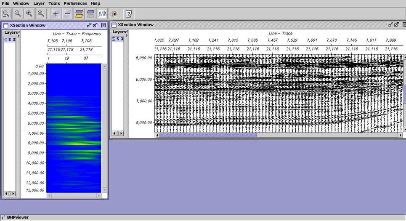This screenshot has height=221, width=406.
Task: Open the help document icon
Action: (129, 14)
